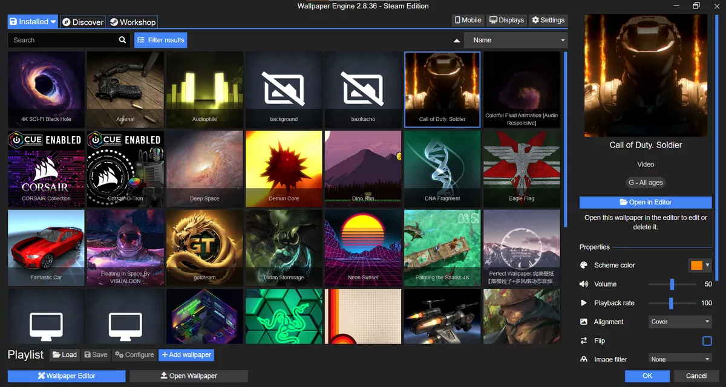Click the Cancel button
This screenshot has height=387, width=726.
696,376
